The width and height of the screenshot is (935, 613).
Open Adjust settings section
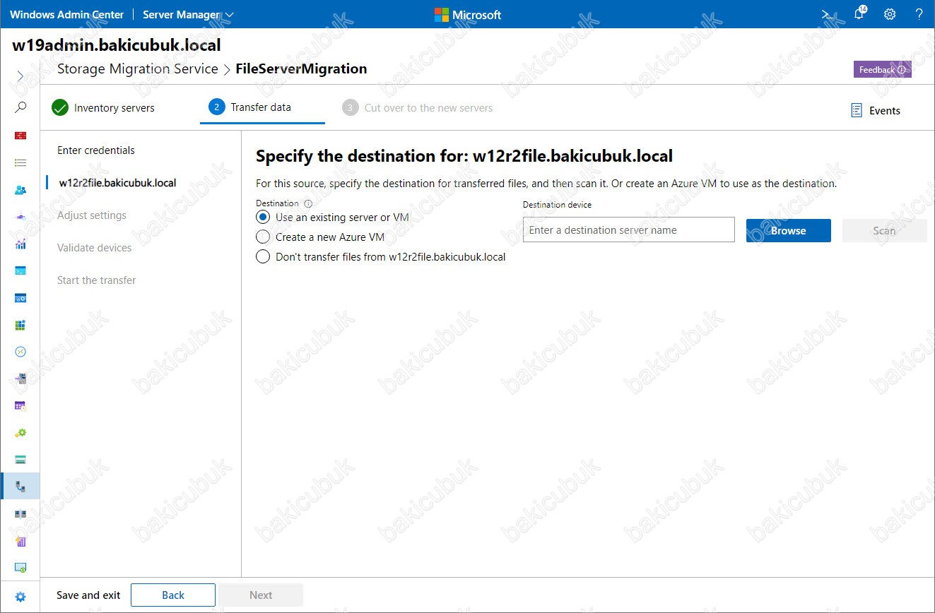[x=92, y=215]
